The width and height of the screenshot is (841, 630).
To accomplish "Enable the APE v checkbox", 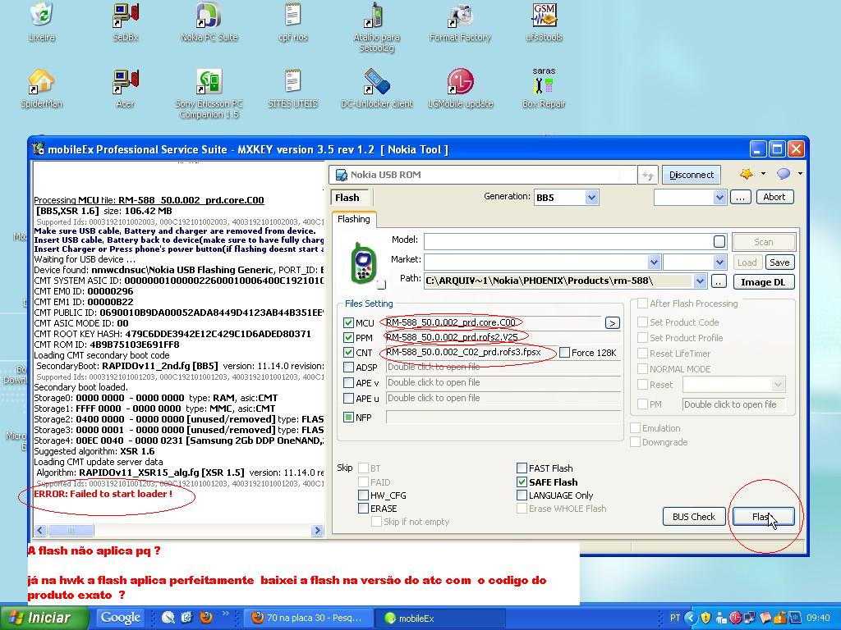I will (x=348, y=383).
